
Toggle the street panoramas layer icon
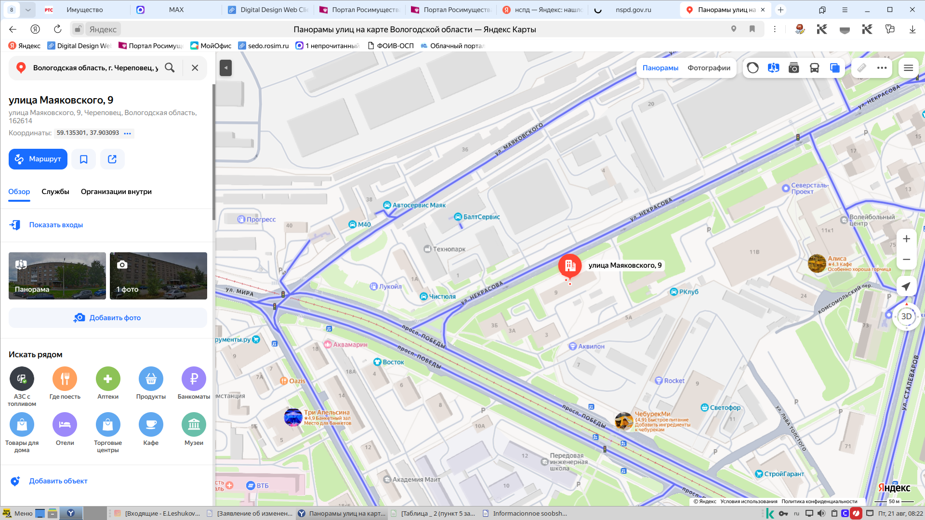click(x=773, y=68)
